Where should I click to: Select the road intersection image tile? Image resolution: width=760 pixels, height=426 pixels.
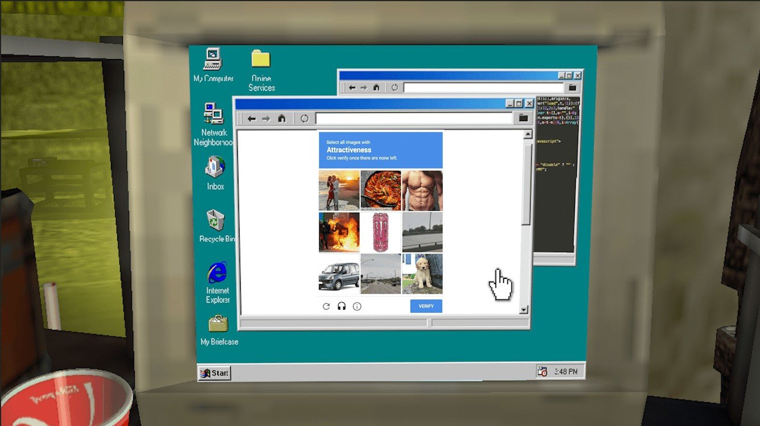coord(381,273)
